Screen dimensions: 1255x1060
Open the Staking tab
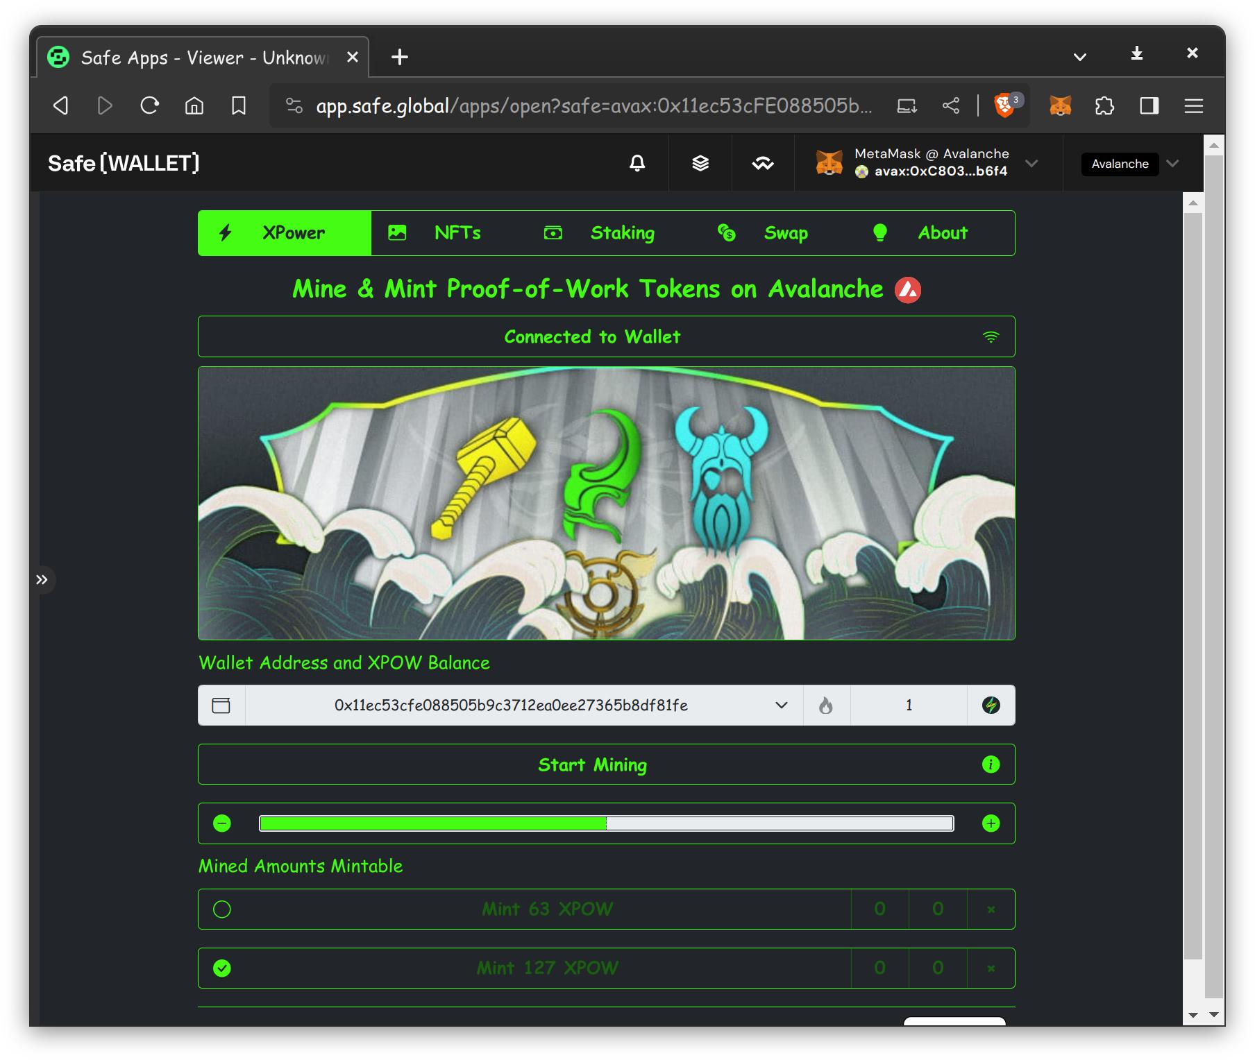599,233
